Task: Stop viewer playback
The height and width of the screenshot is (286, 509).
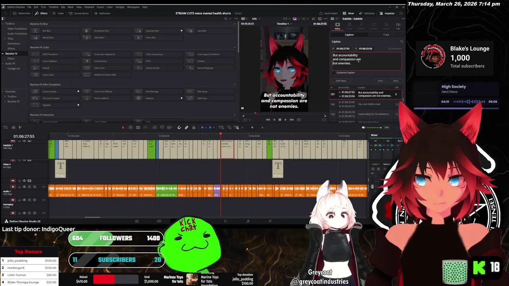Action: coord(280,120)
